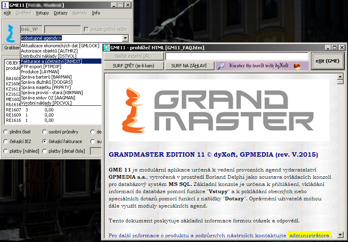The height and width of the screenshot is (242, 348).
Task: Maximize the HTML browser window
Action: pyautogui.click(x=334, y=47)
